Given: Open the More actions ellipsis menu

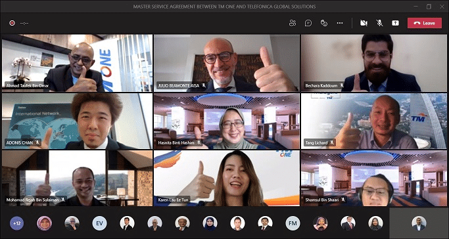Looking at the screenshot, I should 340,23.
